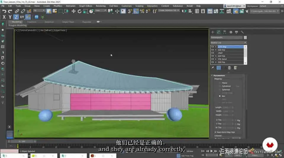Open the reference coordinate system dropdown

coord(101,11)
